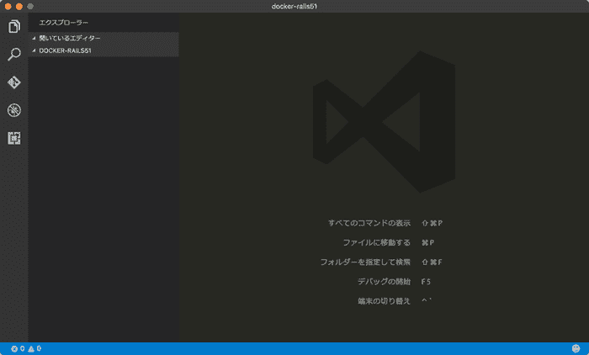
Task: Collapse the DOCKER-RAILS51 folder arrow
Action: pyautogui.click(x=34, y=50)
